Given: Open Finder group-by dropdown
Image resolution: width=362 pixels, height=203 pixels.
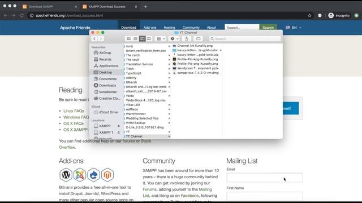Looking at the screenshot, I should coord(161,39).
